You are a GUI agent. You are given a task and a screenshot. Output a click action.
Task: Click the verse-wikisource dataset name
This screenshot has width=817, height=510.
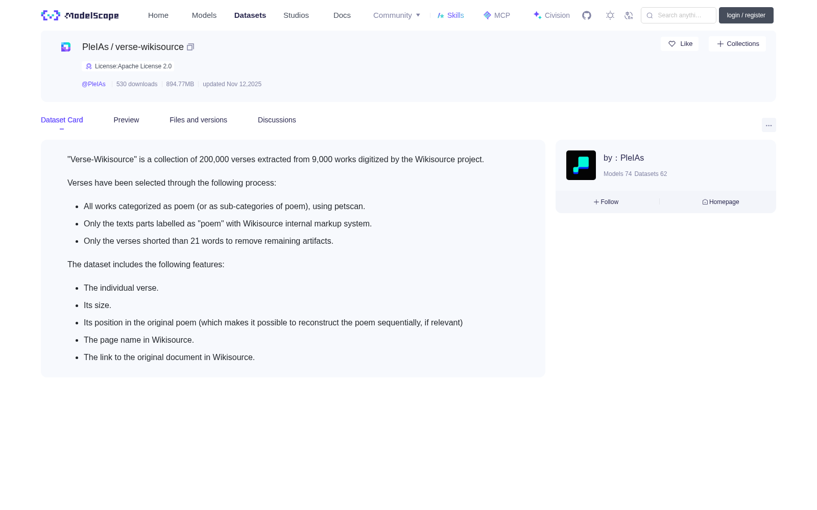pyautogui.click(x=150, y=47)
